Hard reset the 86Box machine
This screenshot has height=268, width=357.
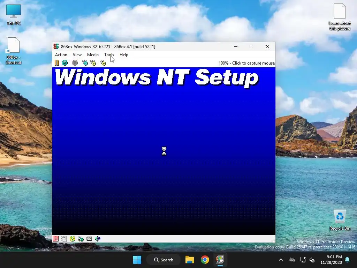pyautogui.click(x=65, y=63)
